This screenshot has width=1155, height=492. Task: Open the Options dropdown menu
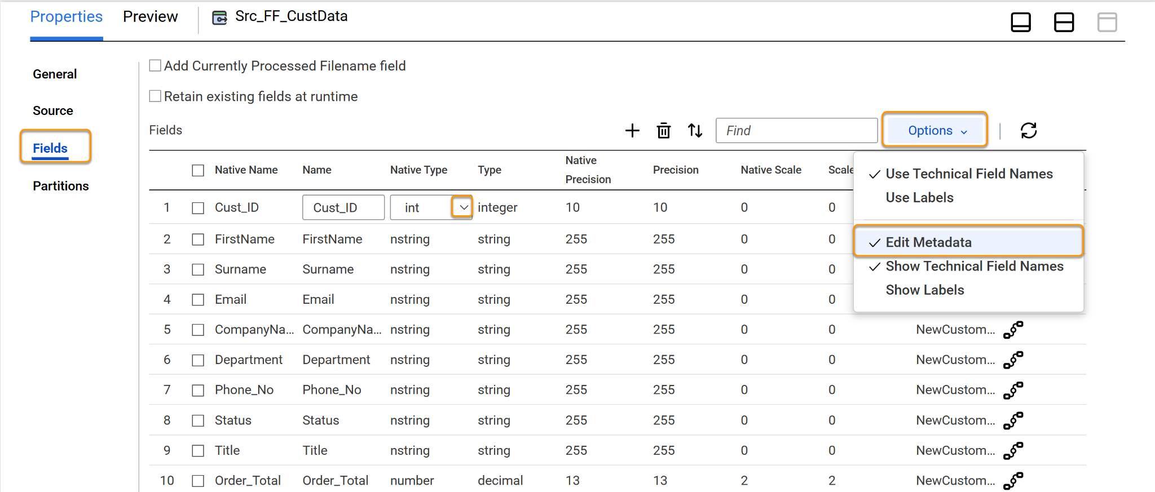tap(935, 130)
